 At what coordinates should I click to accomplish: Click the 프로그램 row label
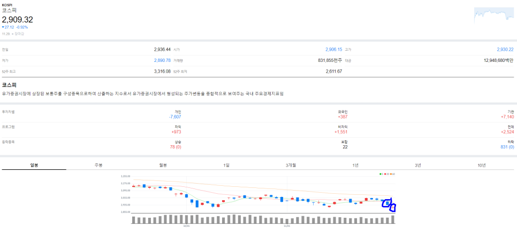tap(8, 127)
